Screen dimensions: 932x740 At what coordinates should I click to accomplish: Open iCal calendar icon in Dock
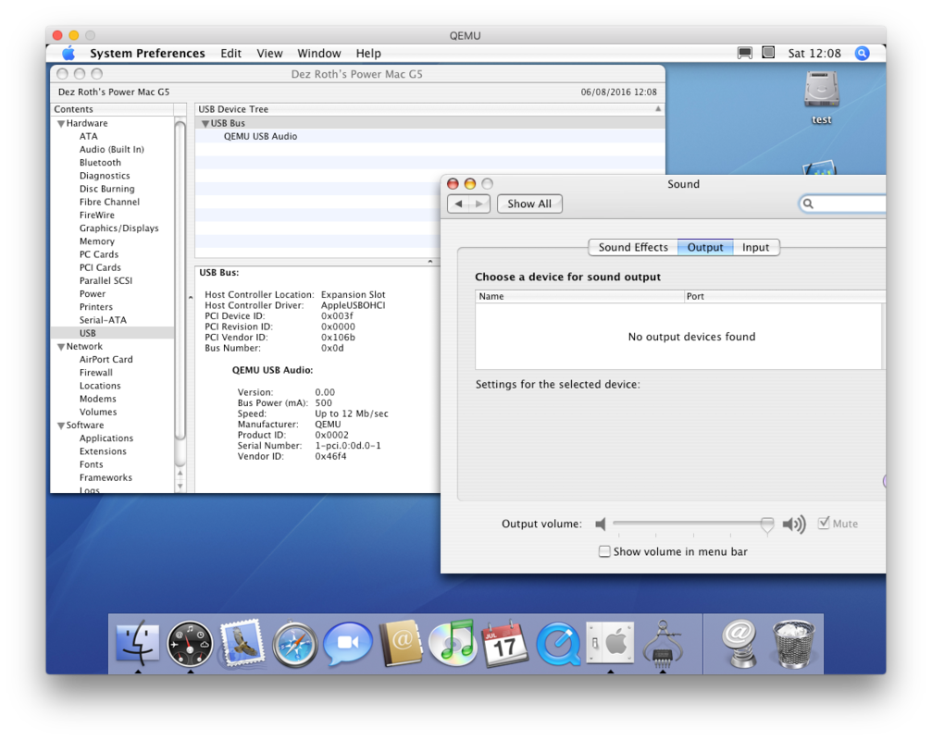[504, 644]
